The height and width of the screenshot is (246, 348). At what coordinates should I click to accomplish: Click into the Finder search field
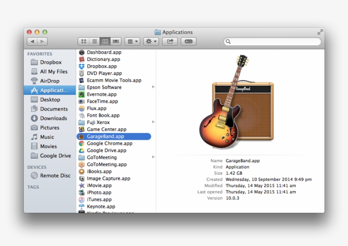coord(272,41)
